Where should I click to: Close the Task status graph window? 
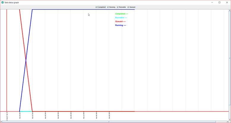point(227,2)
